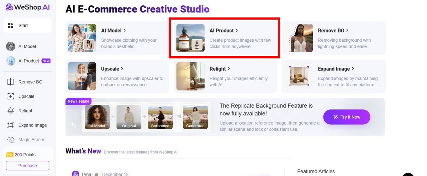Click 'Showcase clothing with your brand's aesthetic' description
The height and width of the screenshot is (176, 427).
(x=129, y=43)
